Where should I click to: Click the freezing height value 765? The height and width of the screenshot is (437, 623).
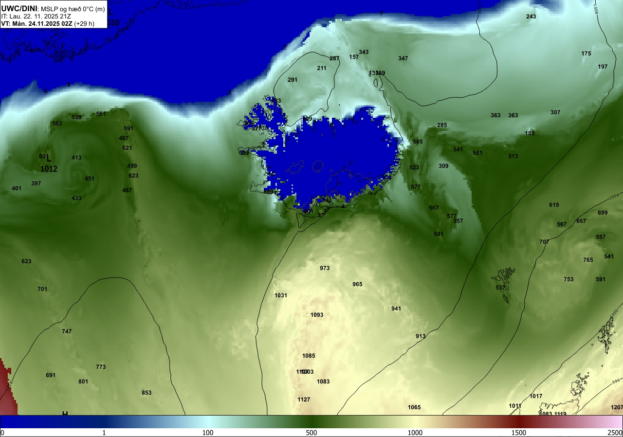click(x=588, y=260)
